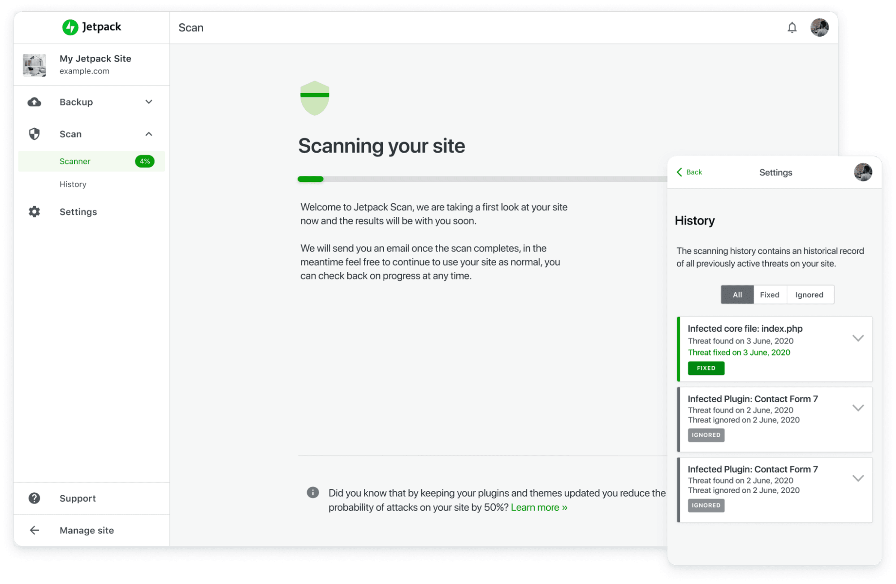Go to Manage site
This screenshot has width=896, height=584.
[87, 530]
